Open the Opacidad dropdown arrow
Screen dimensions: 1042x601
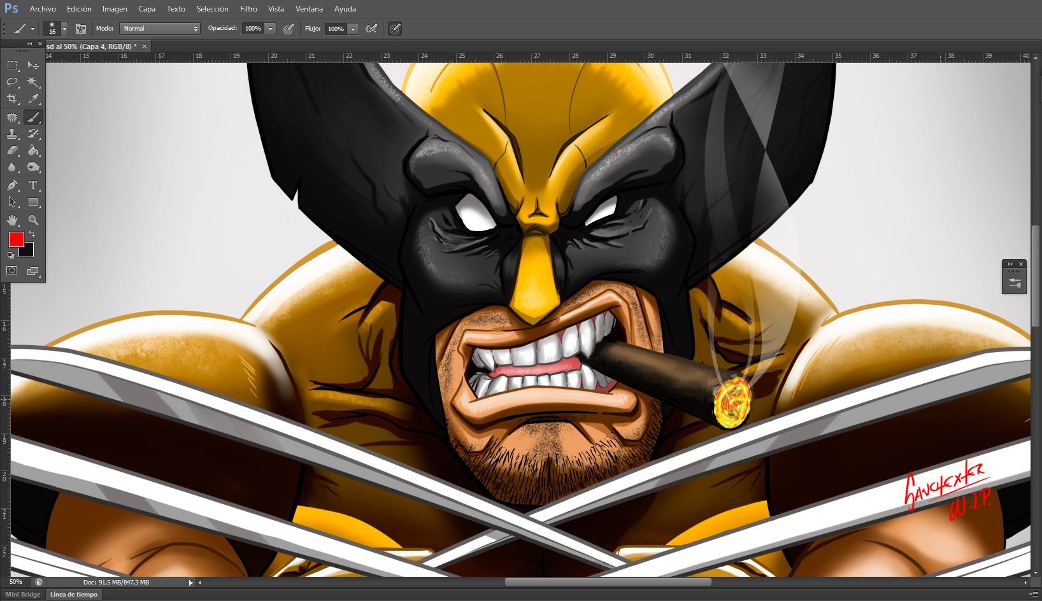pos(270,28)
